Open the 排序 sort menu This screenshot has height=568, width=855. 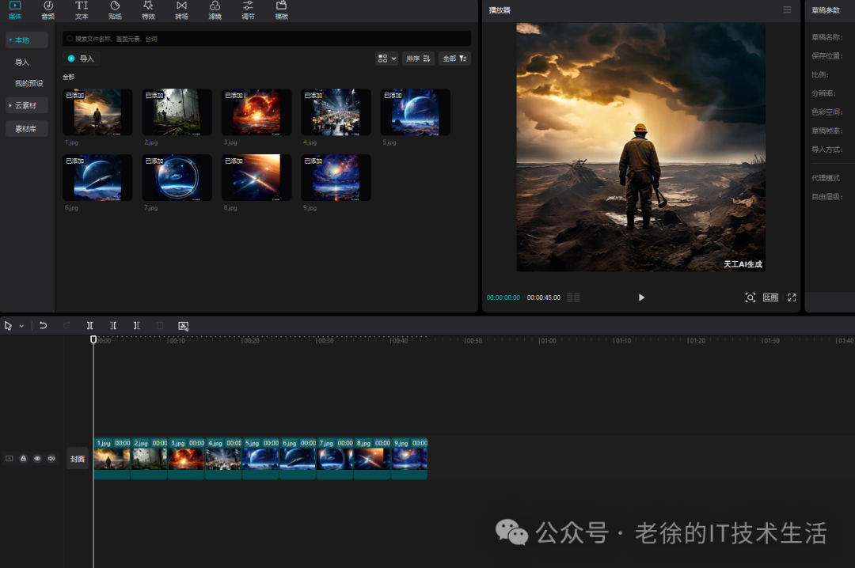[x=418, y=59]
